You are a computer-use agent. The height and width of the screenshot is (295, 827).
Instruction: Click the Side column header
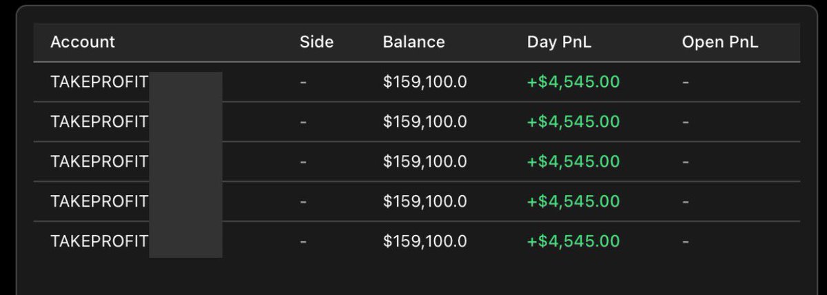click(316, 42)
